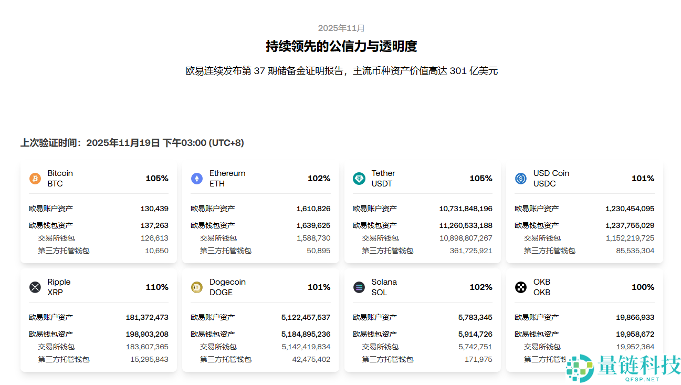Click USDC account assets value 1,230,454,095
The image size is (681, 385).
630,209
